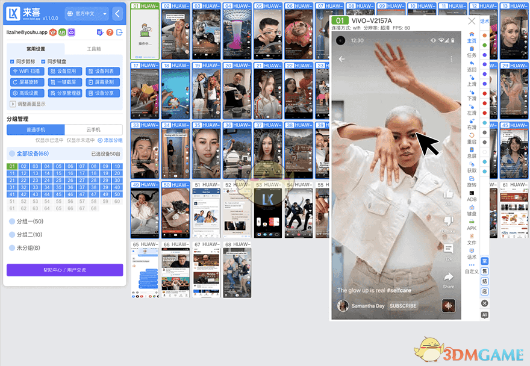Toggle the 同步鼠标 checkbox
The height and width of the screenshot is (366, 530).
point(12,61)
